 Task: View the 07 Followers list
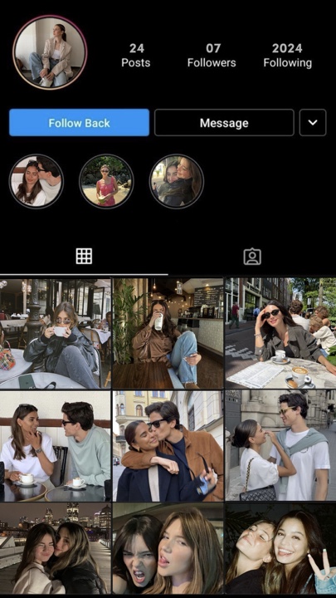pos(212,56)
